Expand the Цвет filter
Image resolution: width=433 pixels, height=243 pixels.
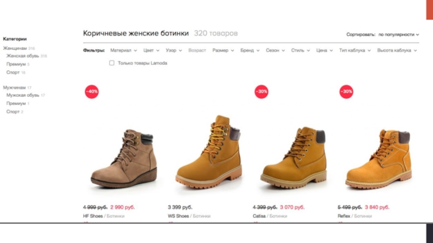(152, 50)
